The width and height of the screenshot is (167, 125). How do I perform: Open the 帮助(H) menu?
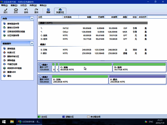coord(42,5)
